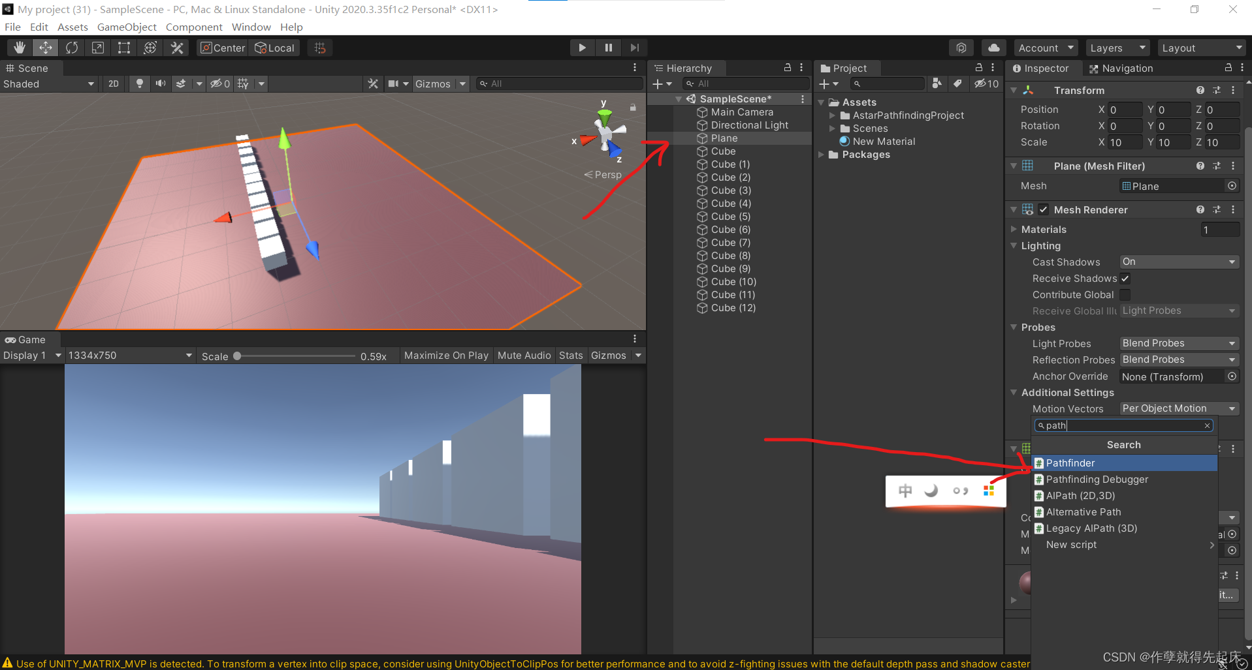The width and height of the screenshot is (1252, 670).
Task: Open Account dropdown
Action: [1046, 48]
